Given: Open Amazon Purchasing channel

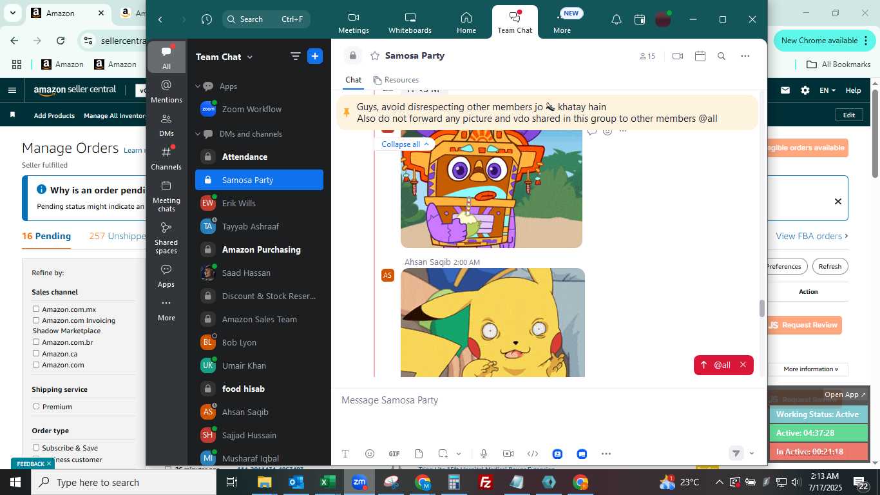Looking at the screenshot, I should (259, 249).
